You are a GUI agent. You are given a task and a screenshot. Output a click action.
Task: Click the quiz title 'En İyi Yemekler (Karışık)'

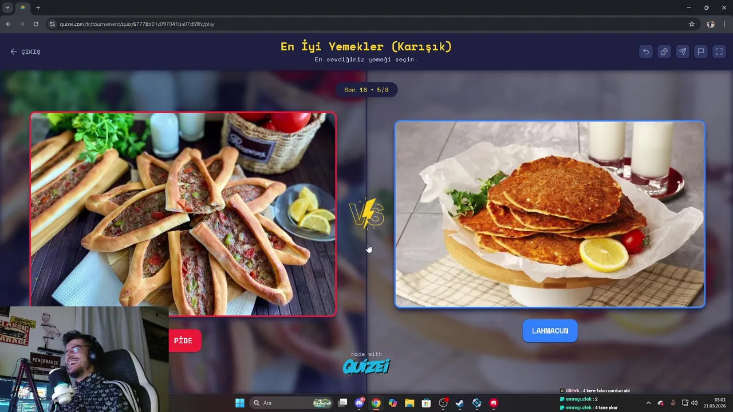click(366, 46)
